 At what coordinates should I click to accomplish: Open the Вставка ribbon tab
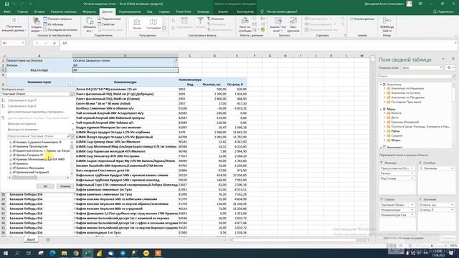coord(39,11)
